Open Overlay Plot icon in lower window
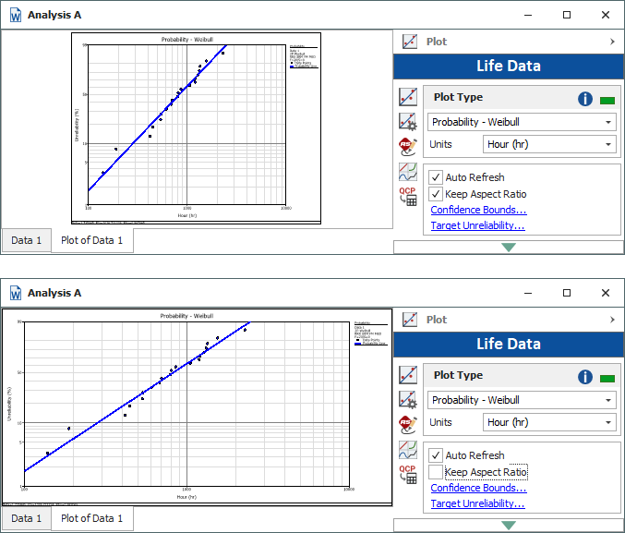 tap(407, 450)
